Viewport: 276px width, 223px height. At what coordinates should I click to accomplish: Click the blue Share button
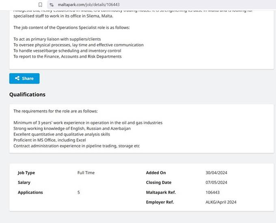pyautogui.click(x=24, y=78)
